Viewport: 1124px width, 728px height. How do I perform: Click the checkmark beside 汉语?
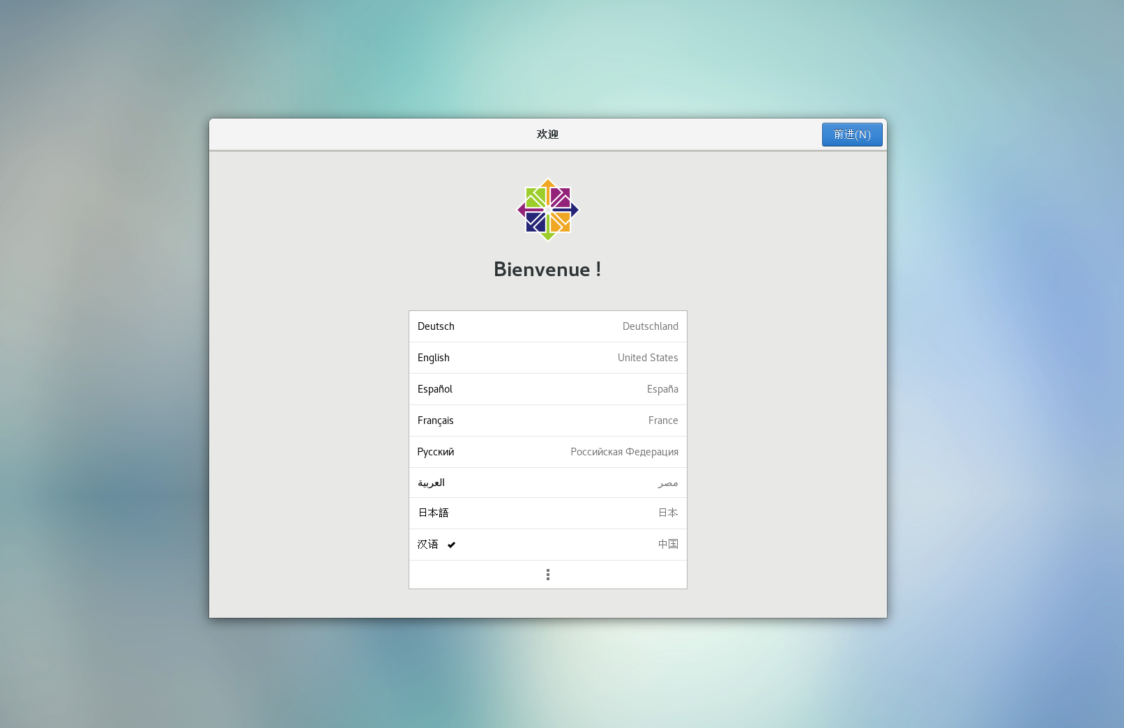pyautogui.click(x=451, y=545)
